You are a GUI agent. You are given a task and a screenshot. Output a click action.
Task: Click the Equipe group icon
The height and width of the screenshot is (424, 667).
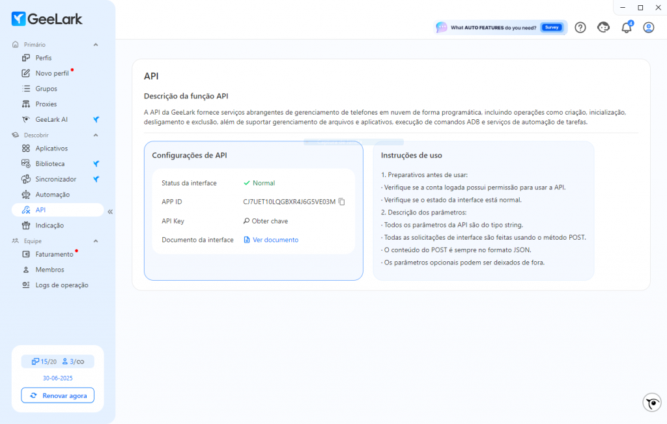coord(16,241)
